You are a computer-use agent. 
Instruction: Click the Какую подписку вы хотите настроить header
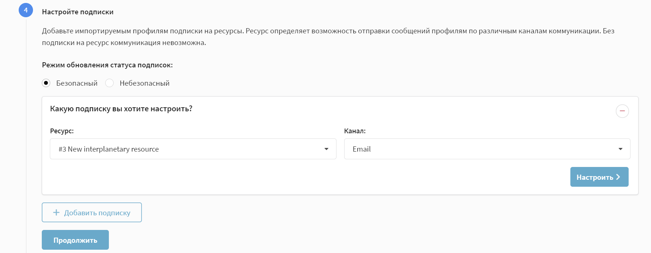(121, 109)
